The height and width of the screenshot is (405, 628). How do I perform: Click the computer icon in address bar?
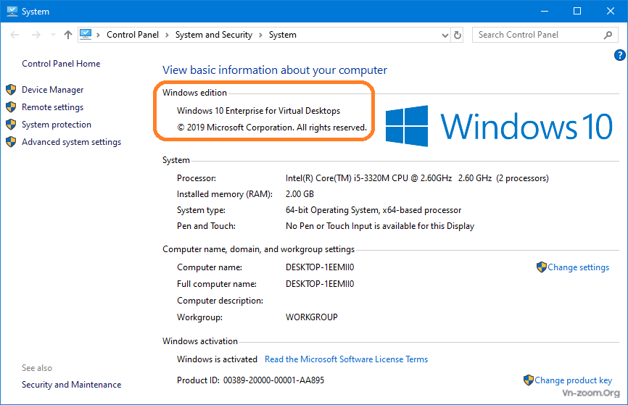click(86, 35)
